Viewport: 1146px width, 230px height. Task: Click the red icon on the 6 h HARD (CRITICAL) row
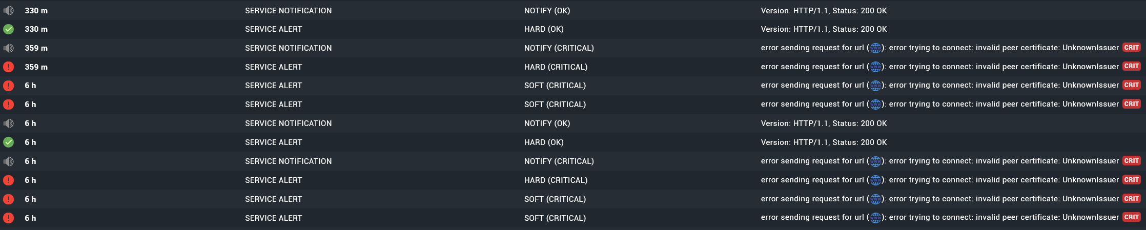(8, 180)
